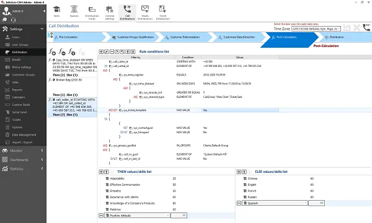Select the Chinese skill row
372x223 pixels.
(x=304, y=178)
